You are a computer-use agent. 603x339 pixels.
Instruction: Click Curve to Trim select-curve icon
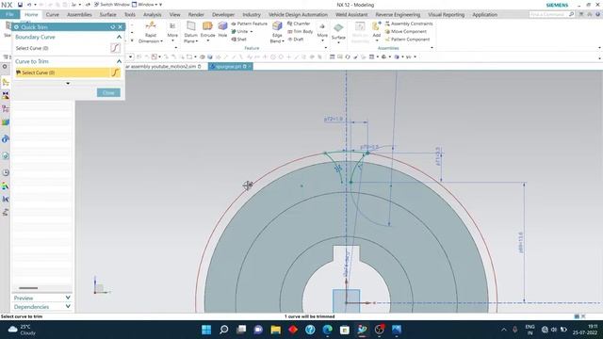115,73
